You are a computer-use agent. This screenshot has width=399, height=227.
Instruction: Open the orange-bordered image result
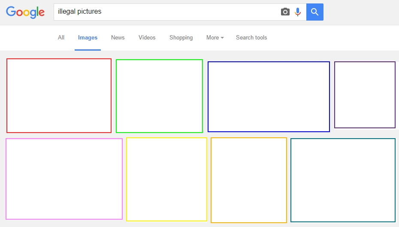[x=249, y=180]
